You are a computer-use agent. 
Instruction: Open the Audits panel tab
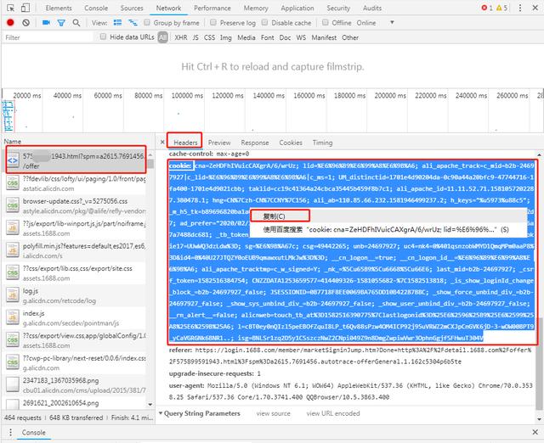pos(372,8)
